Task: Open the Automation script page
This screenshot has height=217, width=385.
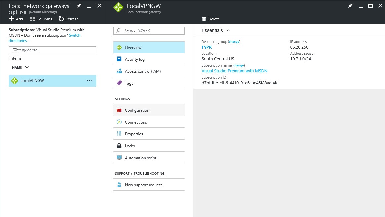Action: pos(149,158)
